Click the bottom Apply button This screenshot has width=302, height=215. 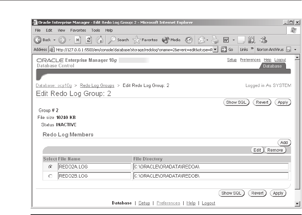[278, 193]
